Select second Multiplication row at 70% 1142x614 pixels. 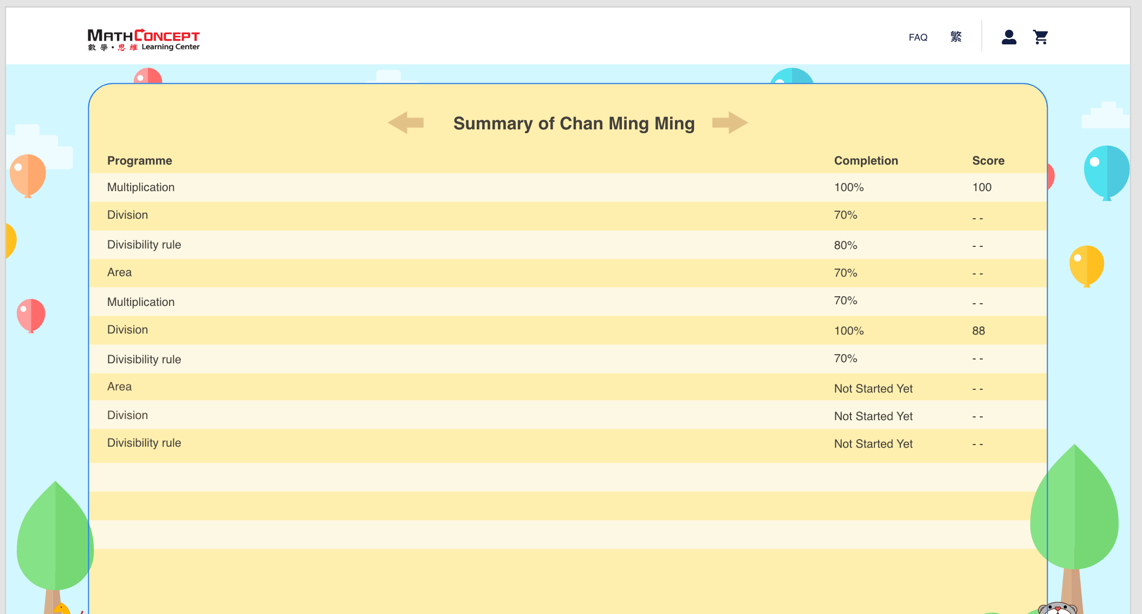coord(141,302)
